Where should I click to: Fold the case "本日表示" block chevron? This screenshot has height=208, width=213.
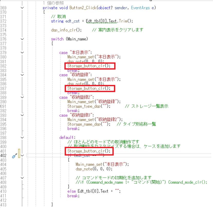point(22,52)
